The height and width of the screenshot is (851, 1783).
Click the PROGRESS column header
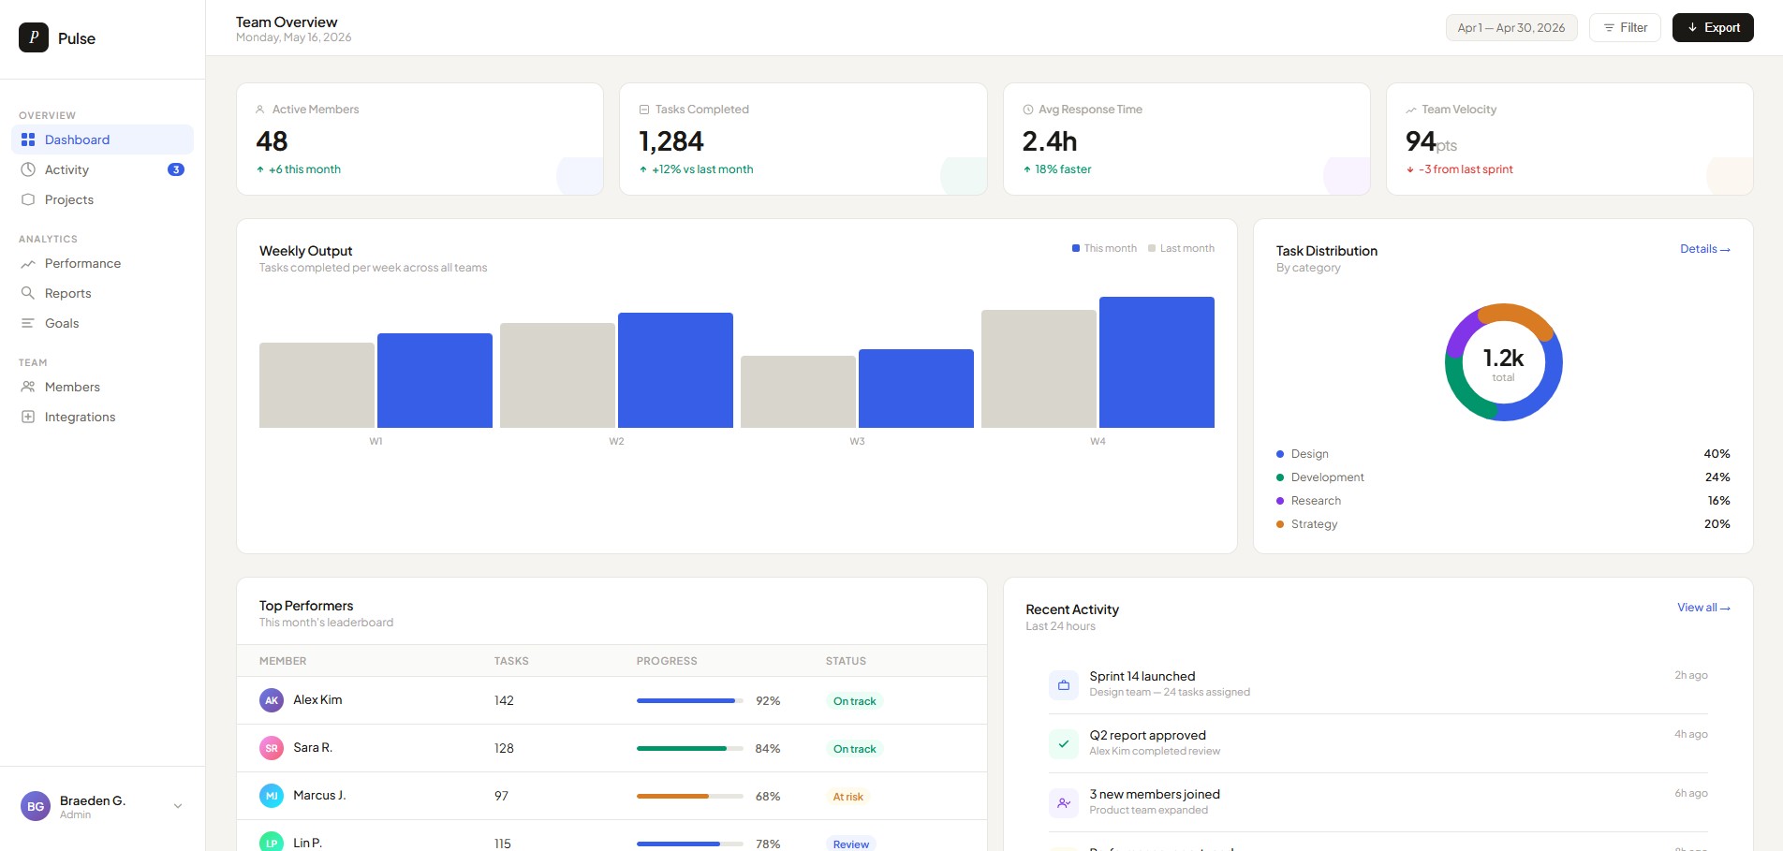click(667, 661)
